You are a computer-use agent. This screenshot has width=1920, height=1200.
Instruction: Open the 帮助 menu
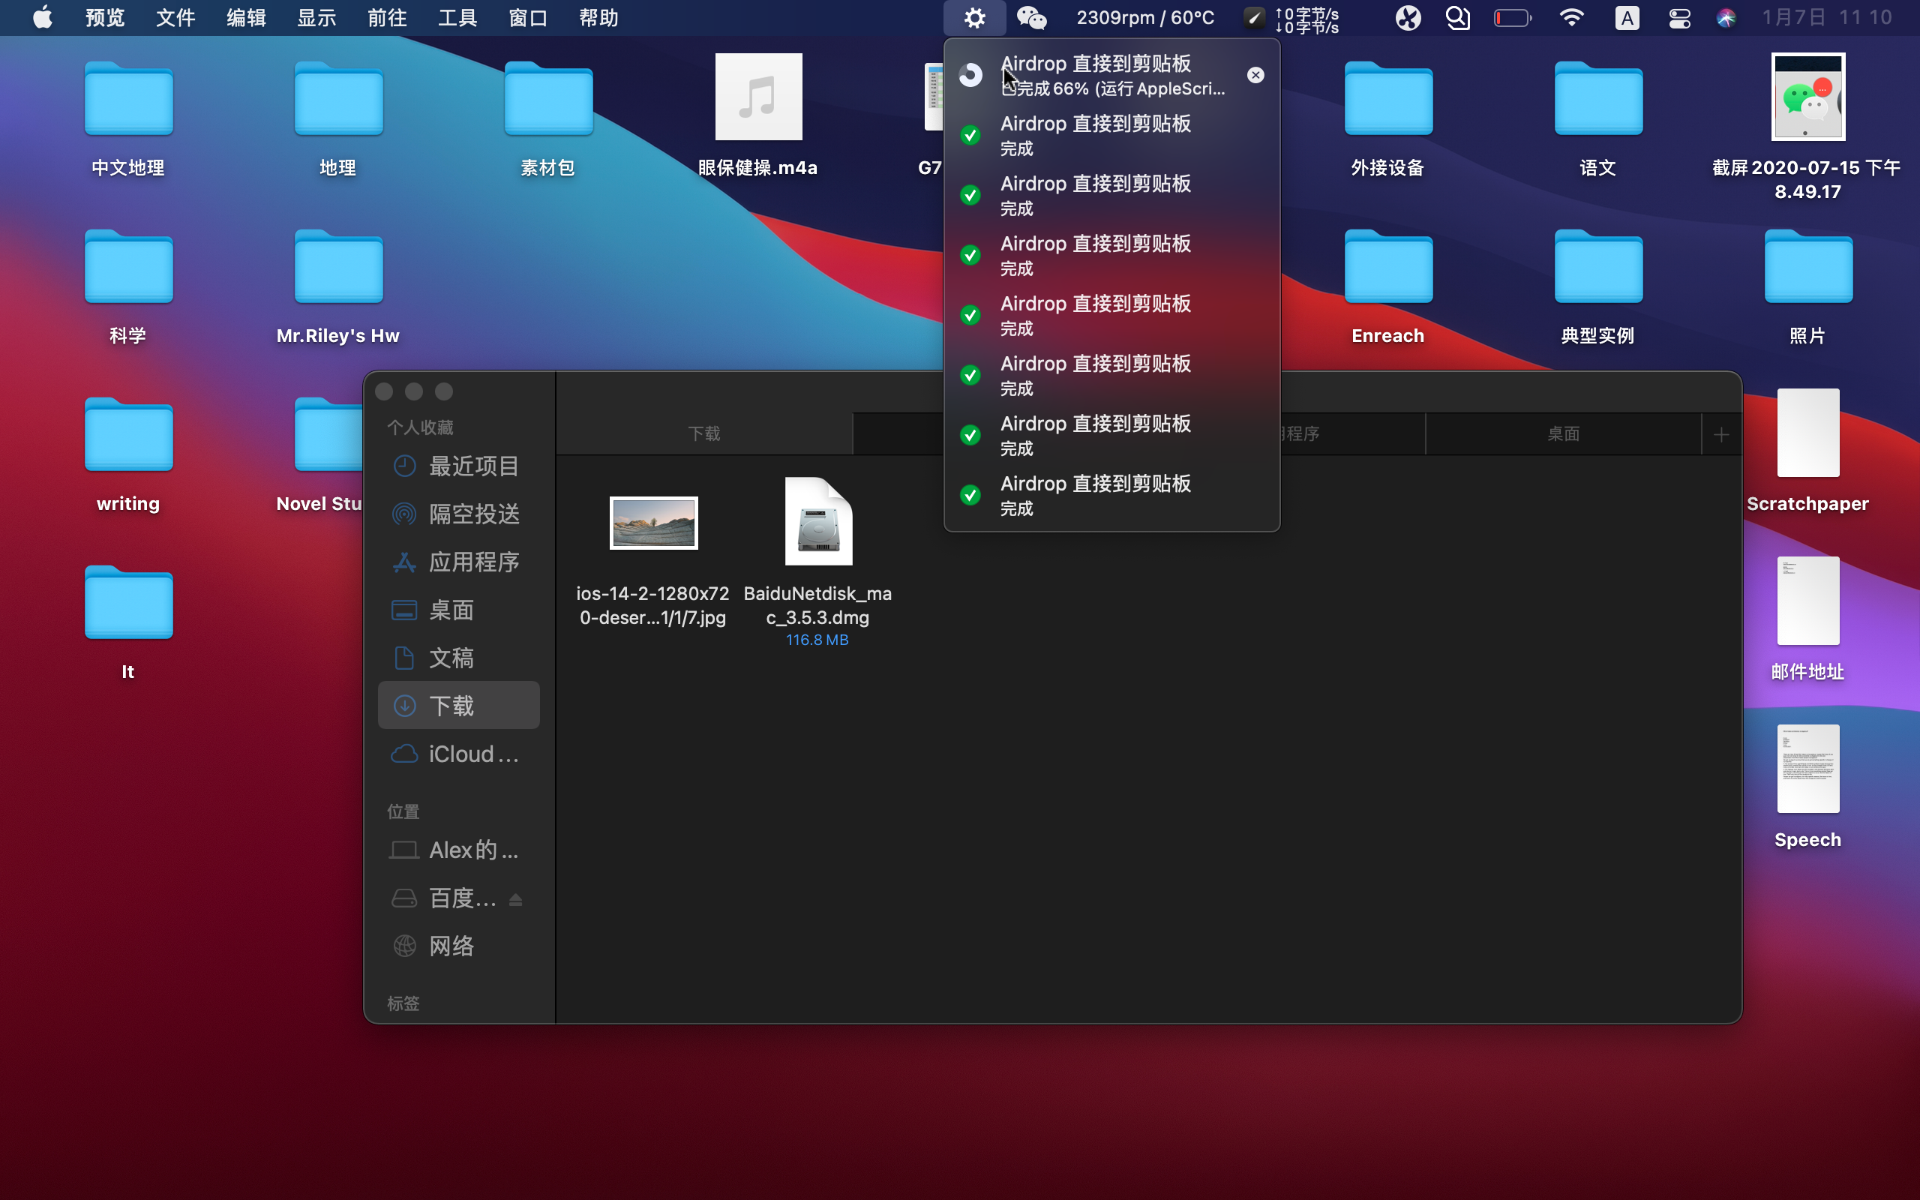[x=599, y=17]
